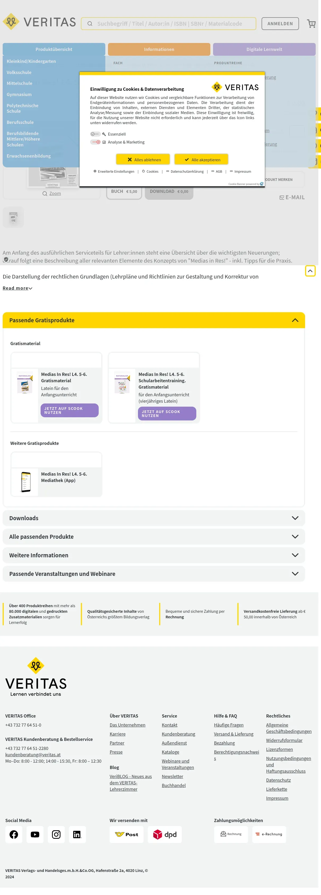
Task: Expand the Weitere Informationen section
Action: 154,555
